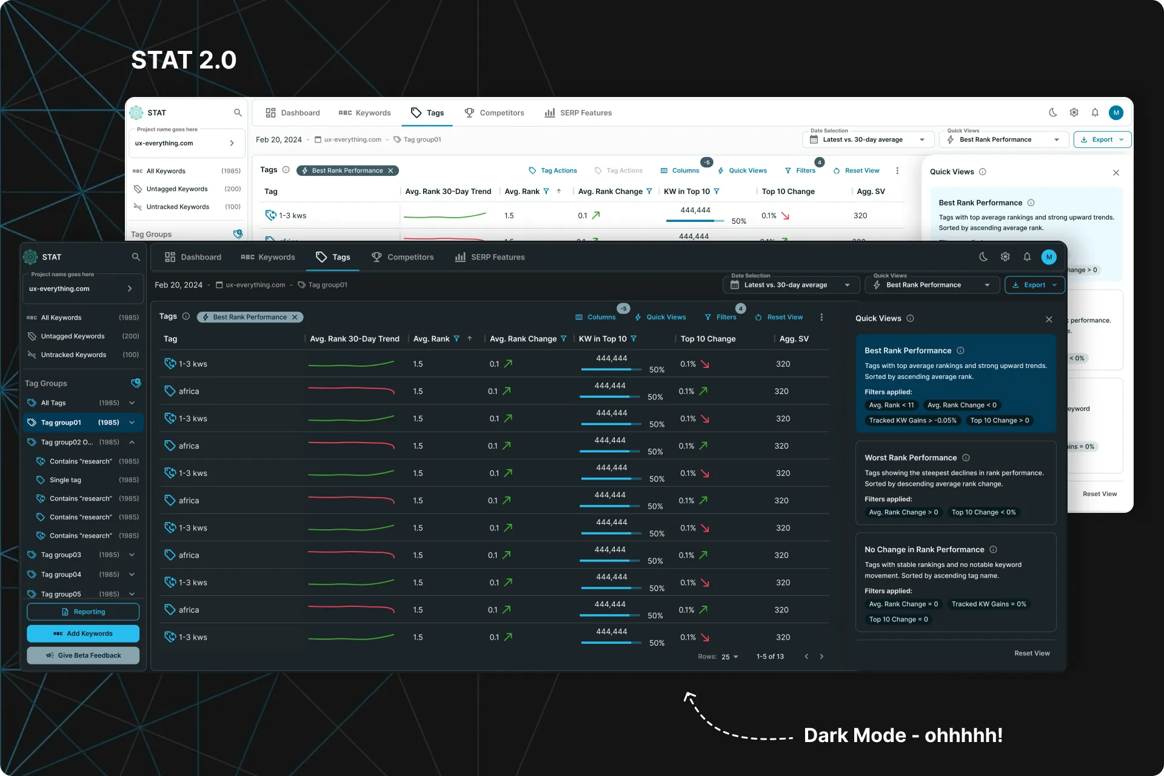Image resolution: width=1164 pixels, height=776 pixels.
Task: Click KW in Top 10 progress bar, first row
Action: [611, 369]
